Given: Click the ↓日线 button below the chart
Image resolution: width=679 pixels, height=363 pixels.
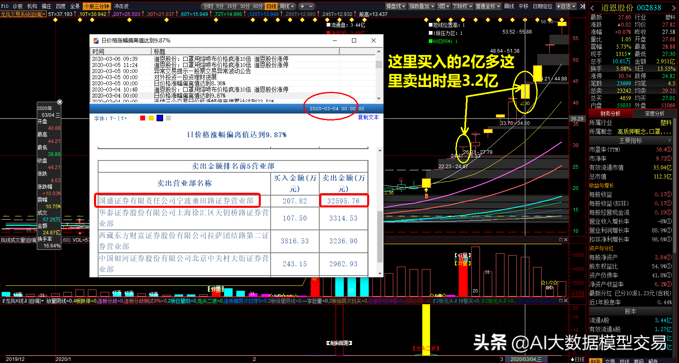Looking at the screenshot, I should pyautogui.click(x=578, y=359).
